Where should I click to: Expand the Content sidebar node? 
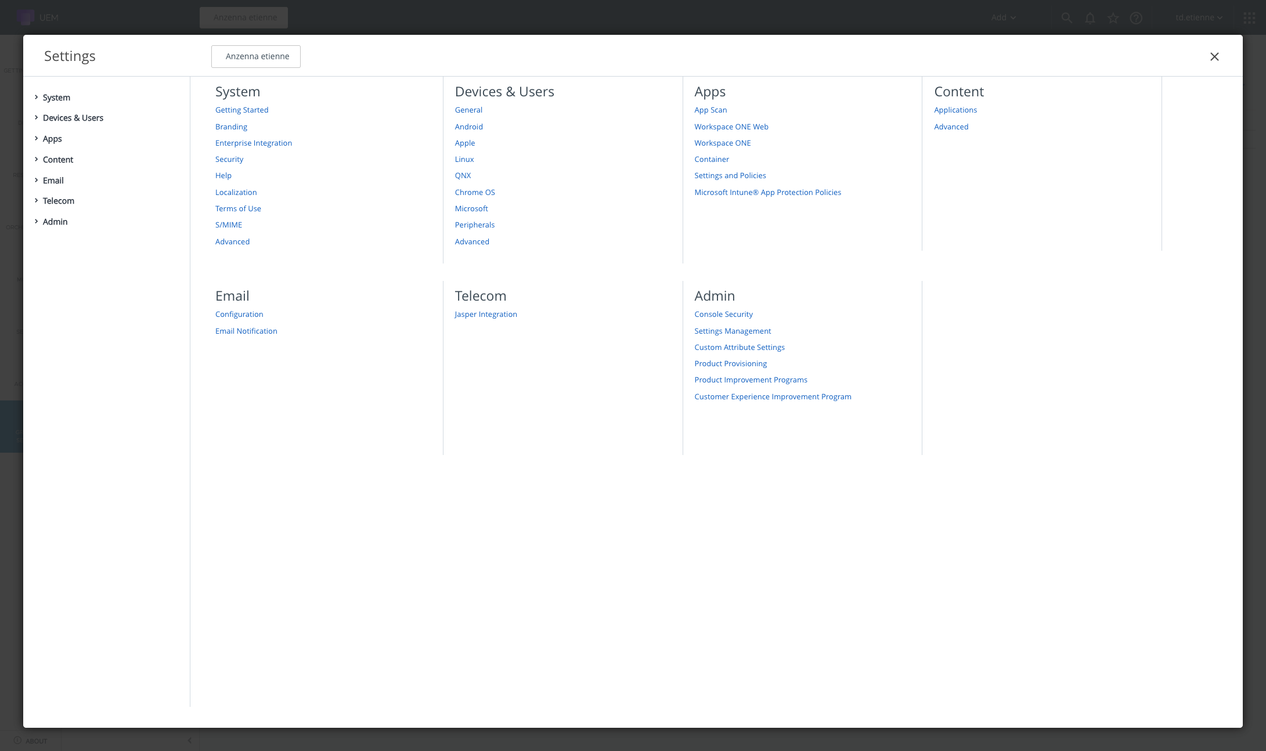(36, 159)
